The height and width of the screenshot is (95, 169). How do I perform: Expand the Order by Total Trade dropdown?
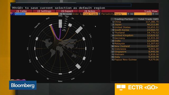pos(99,14)
